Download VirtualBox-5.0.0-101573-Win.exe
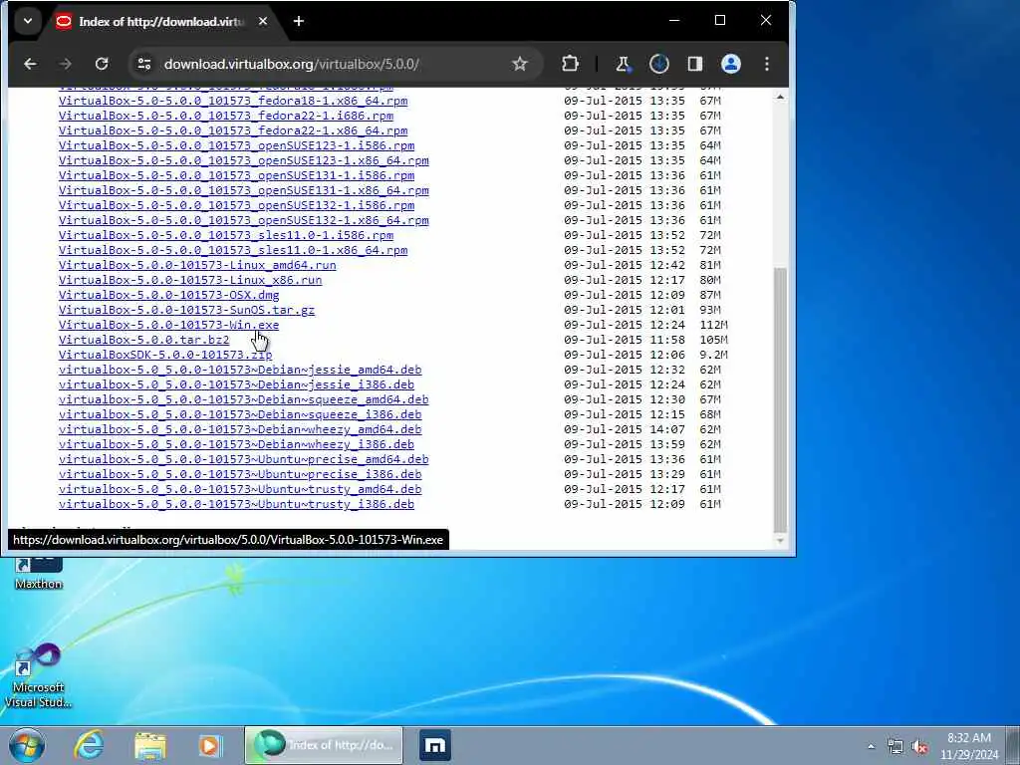The image size is (1020, 765). (x=168, y=325)
